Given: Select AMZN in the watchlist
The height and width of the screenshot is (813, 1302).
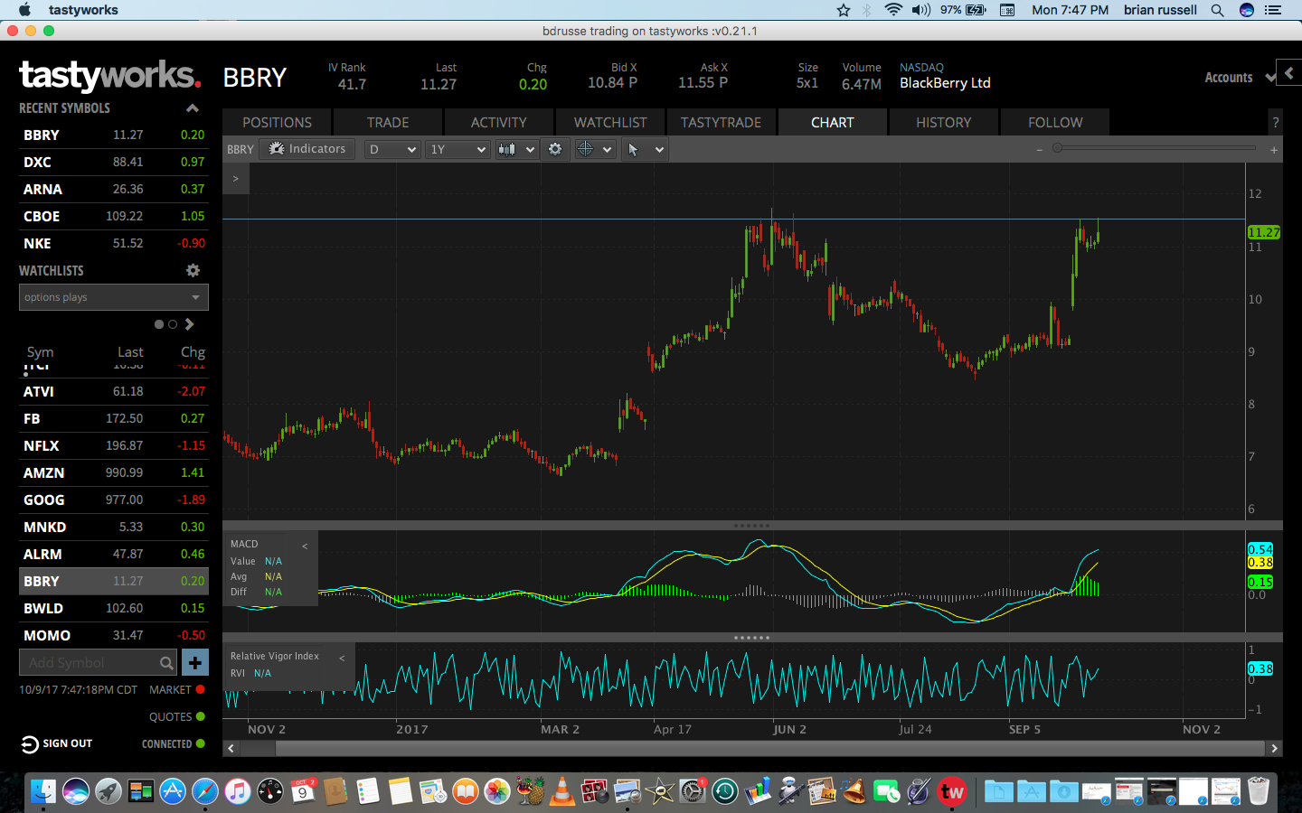Looking at the screenshot, I should (x=114, y=472).
